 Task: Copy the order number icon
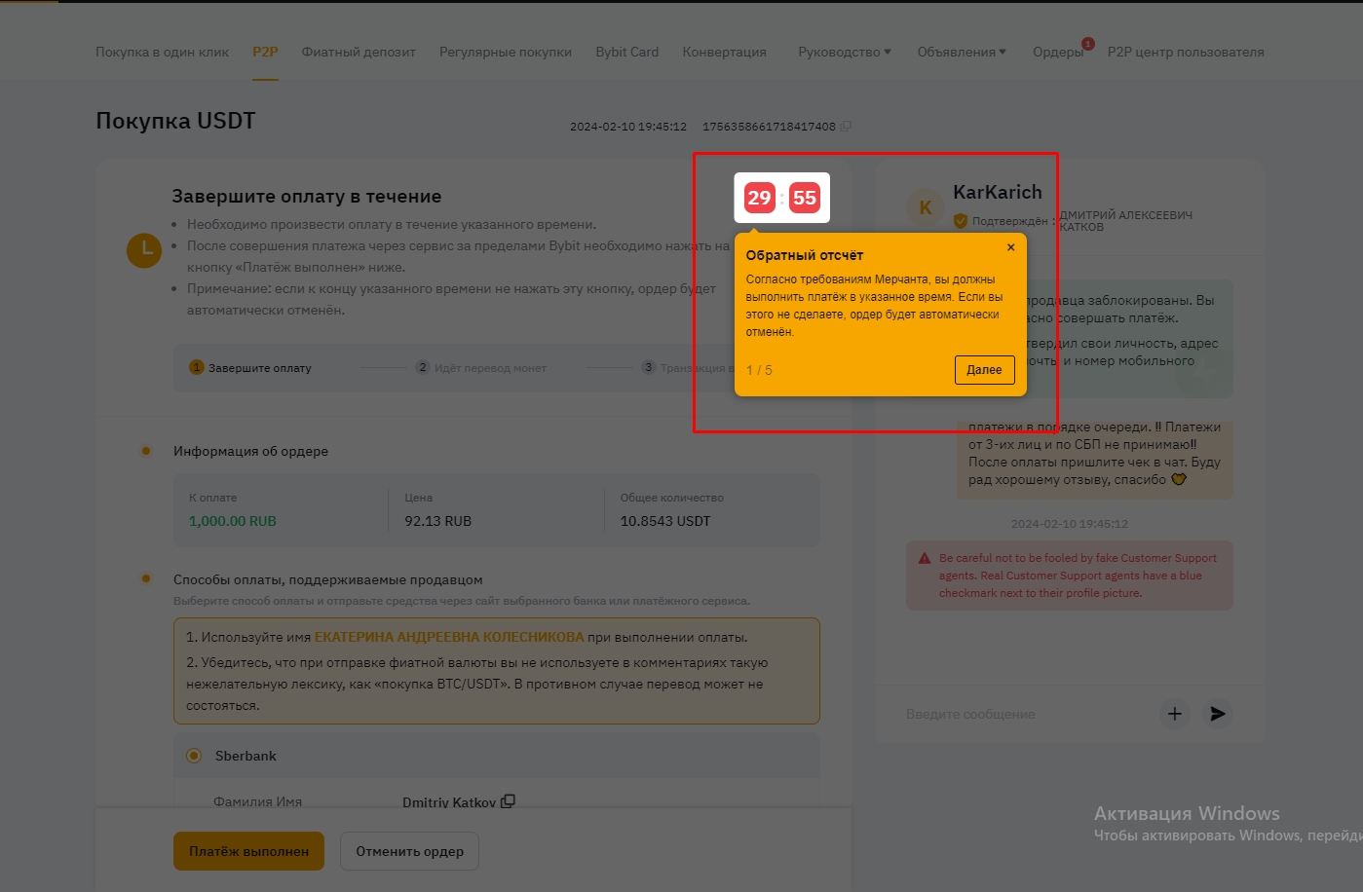click(x=846, y=127)
